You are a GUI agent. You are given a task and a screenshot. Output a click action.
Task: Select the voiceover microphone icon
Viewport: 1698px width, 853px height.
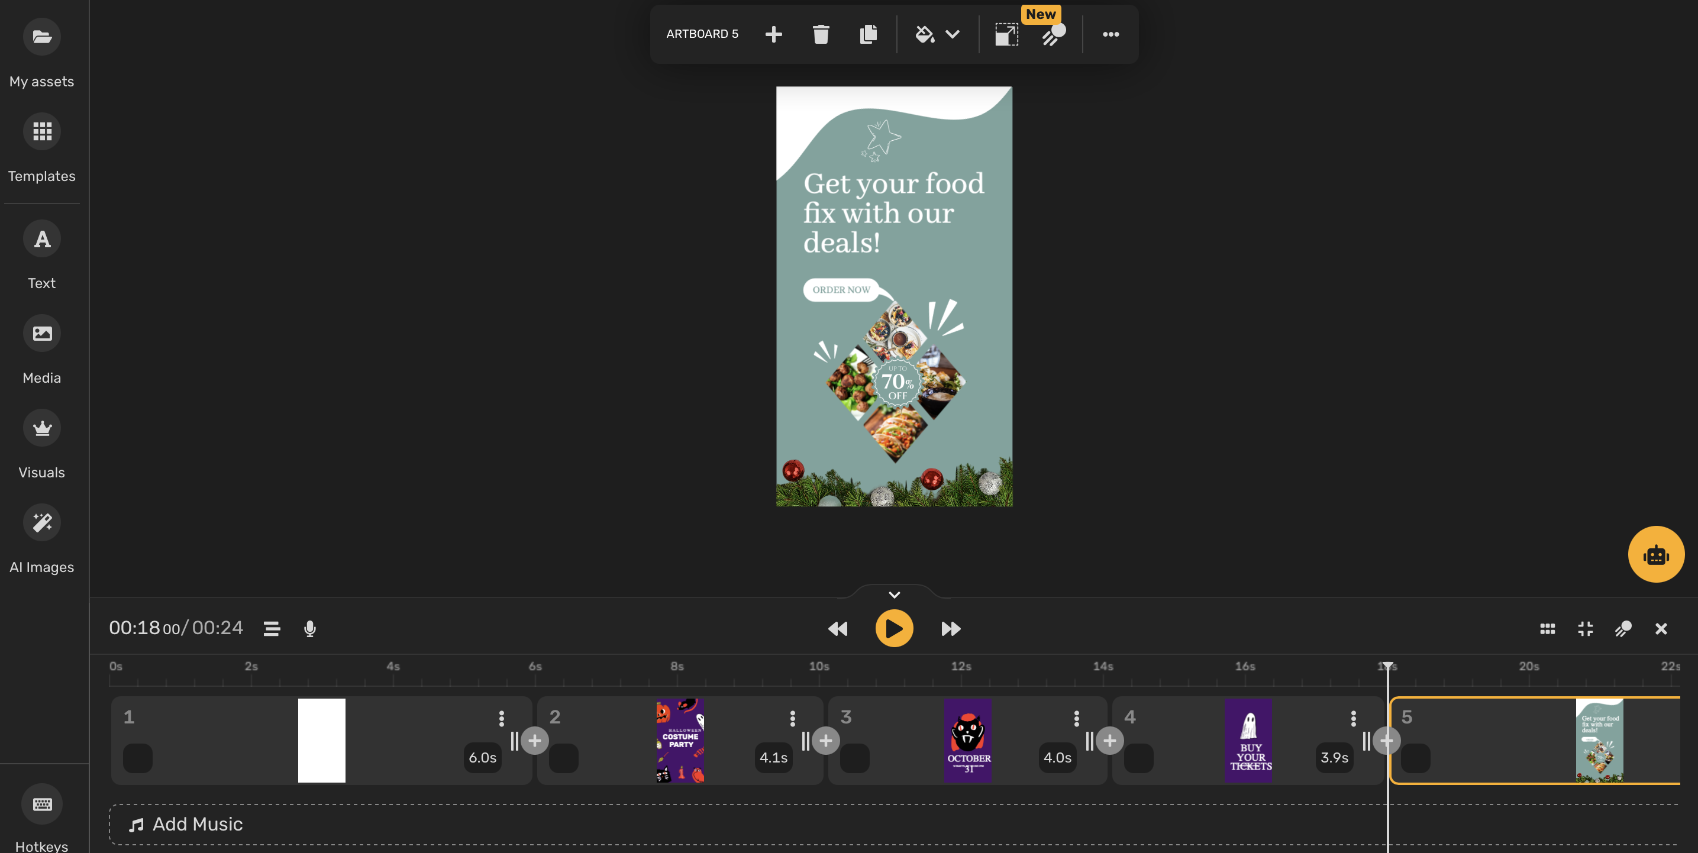[x=309, y=628]
